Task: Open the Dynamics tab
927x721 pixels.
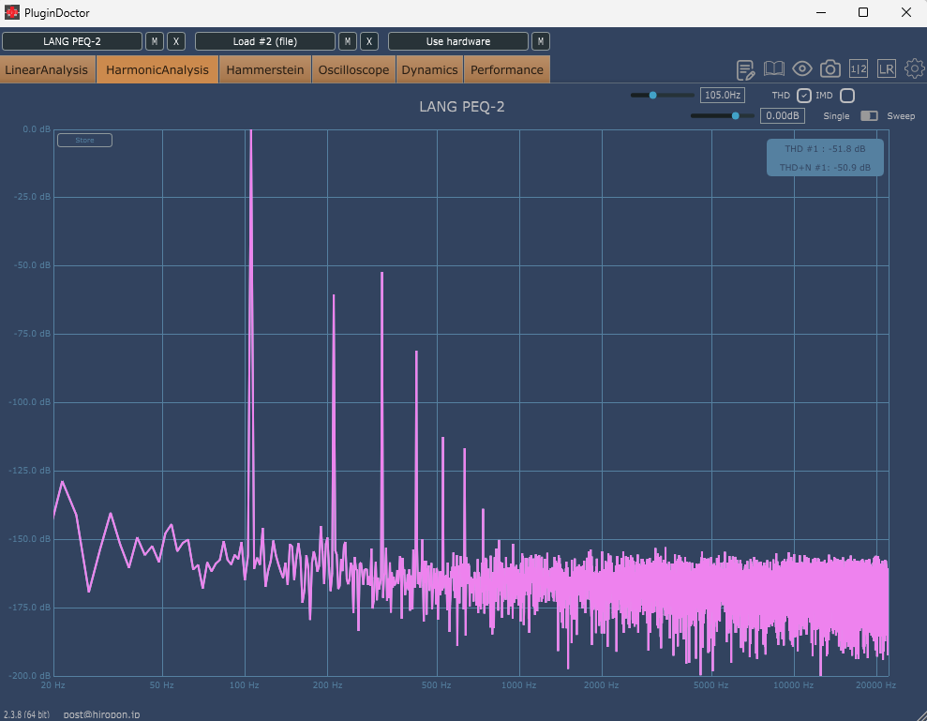Action: pyautogui.click(x=430, y=69)
